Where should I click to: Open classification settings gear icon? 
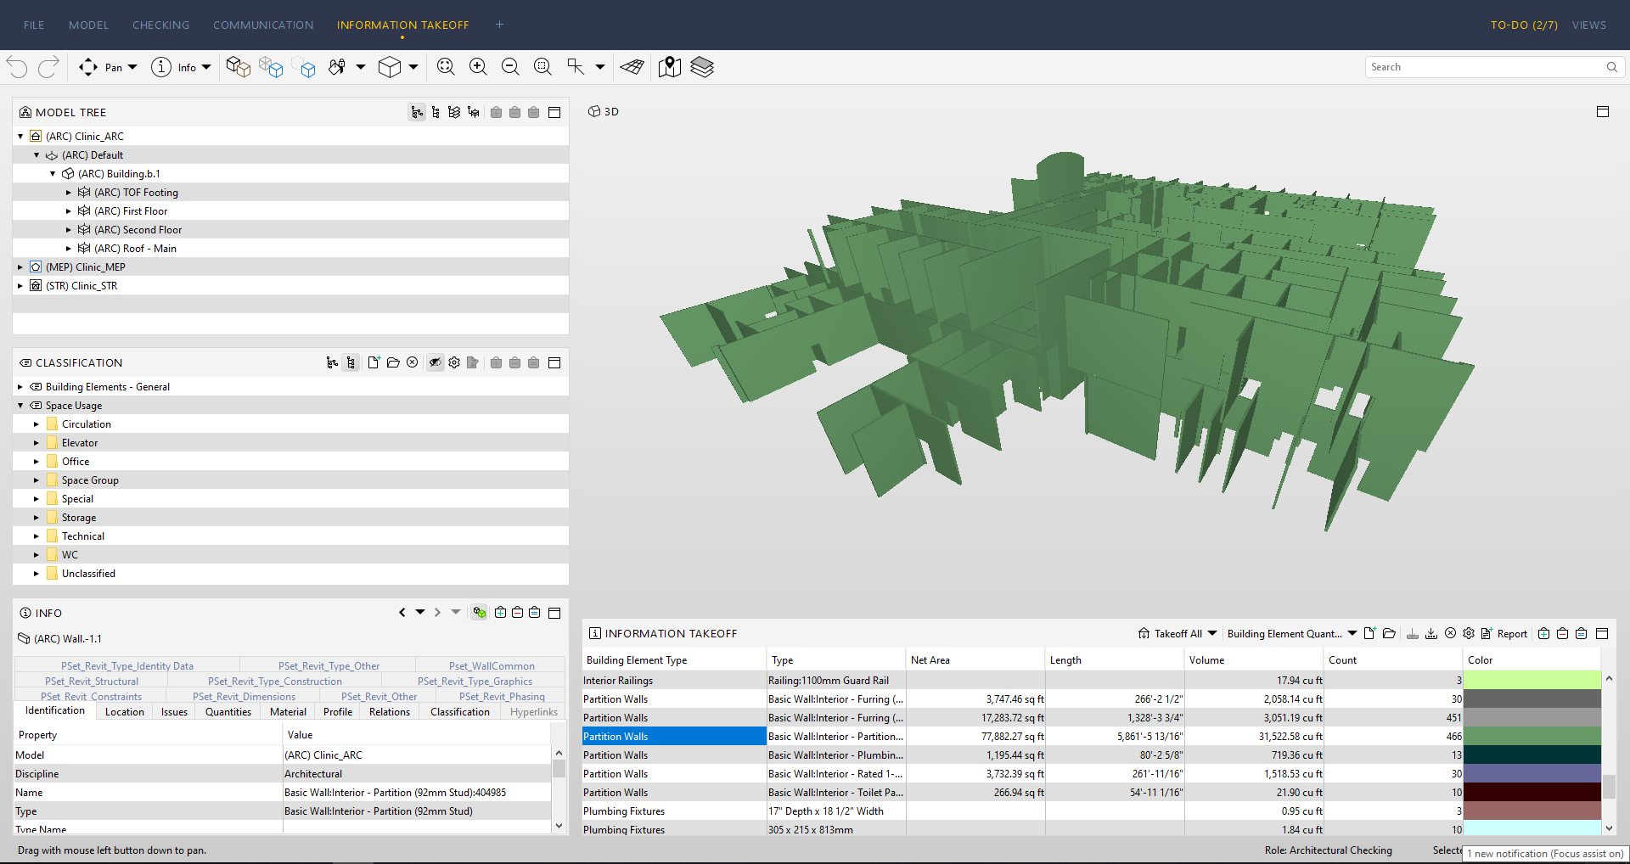[x=454, y=362]
